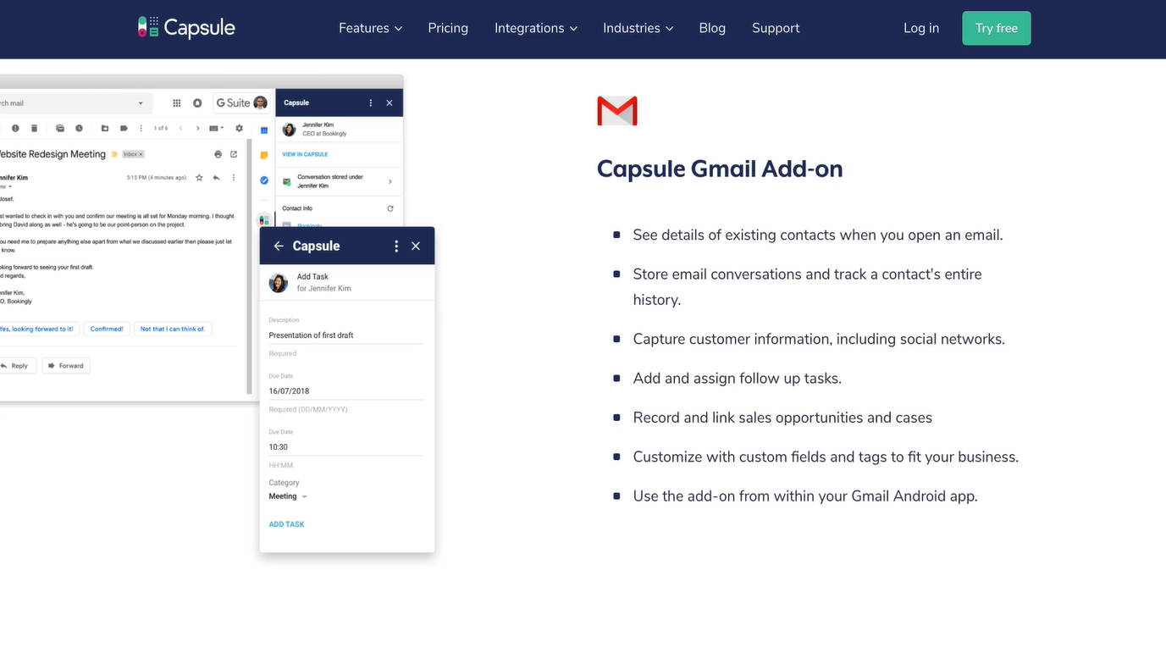This screenshot has width=1166, height=648.
Task: Click the Capsule add-on icon in side panel
Action: [x=264, y=219]
